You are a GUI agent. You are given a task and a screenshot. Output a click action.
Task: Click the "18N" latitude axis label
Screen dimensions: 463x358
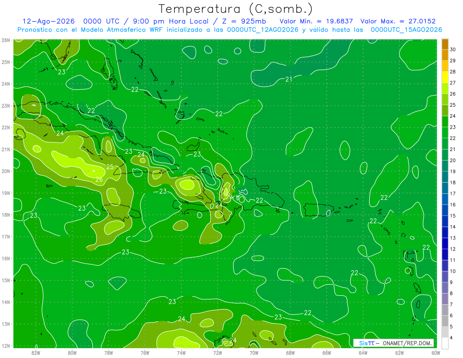6,215
